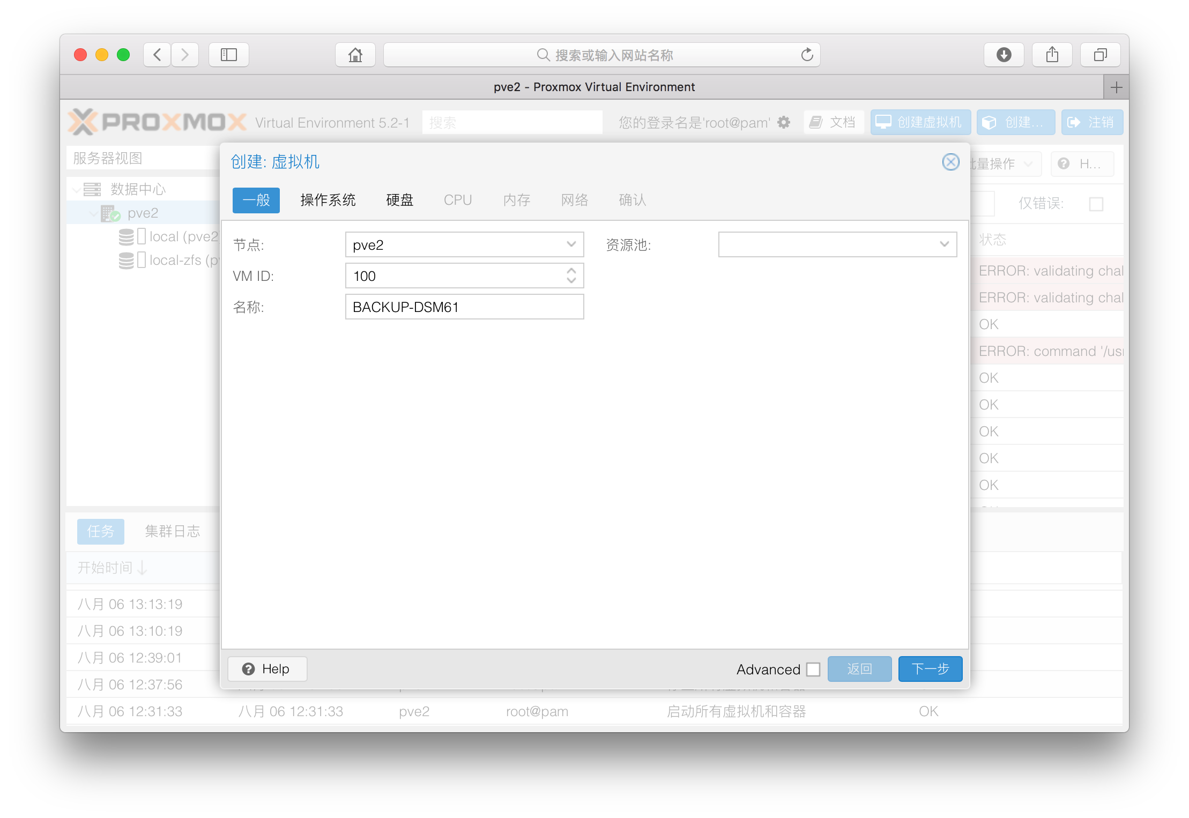Select pve2 in the server tree
This screenshot has height=818, width=1189.
point(143,213)
